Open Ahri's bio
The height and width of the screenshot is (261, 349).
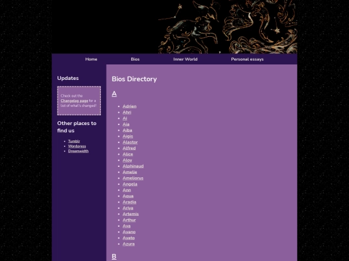tap(127, 112)
